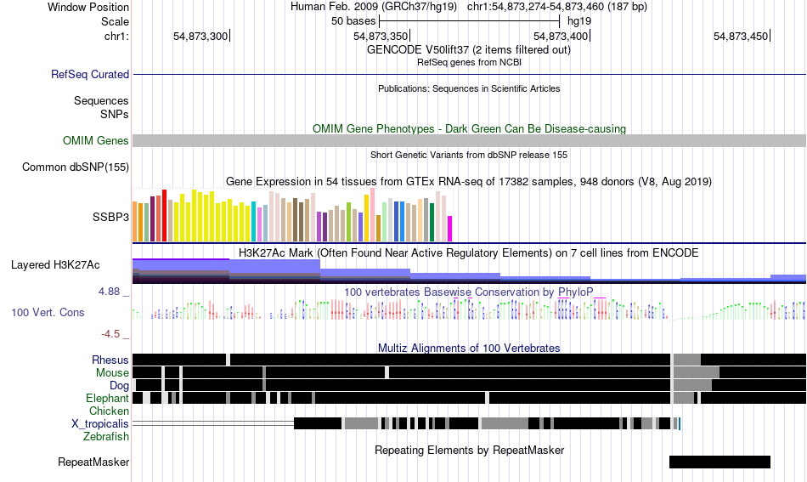Click the X_tropicalis black alignment block
This screenshot has width=807, height=482.
318,423
